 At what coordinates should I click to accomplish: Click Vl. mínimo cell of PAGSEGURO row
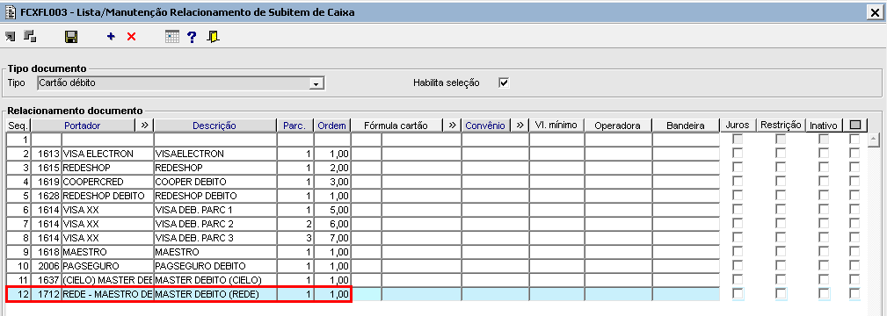point(557,266)
